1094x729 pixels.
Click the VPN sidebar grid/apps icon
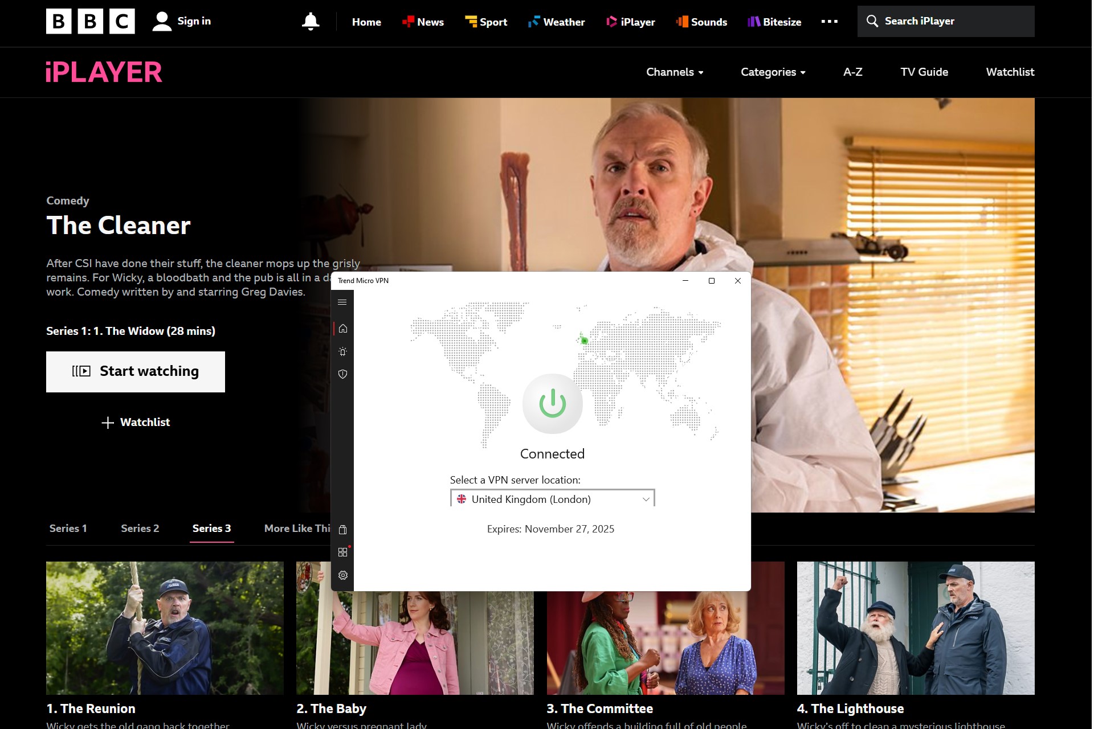point(342,553)
